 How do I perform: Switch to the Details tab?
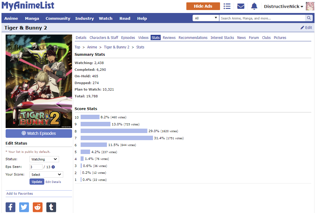click(x=81, y=38)
